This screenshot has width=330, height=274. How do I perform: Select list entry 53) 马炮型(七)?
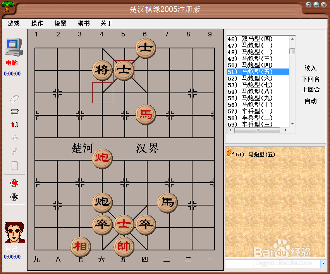(258, 85)
